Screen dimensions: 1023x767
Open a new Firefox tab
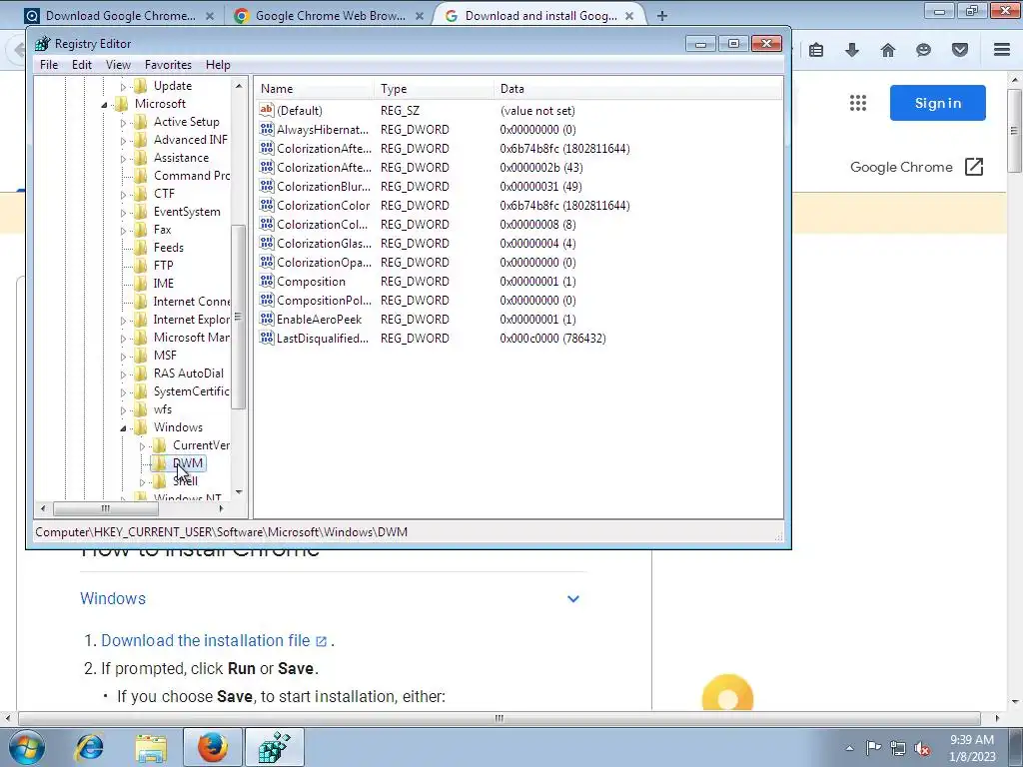tap(661, 16)
